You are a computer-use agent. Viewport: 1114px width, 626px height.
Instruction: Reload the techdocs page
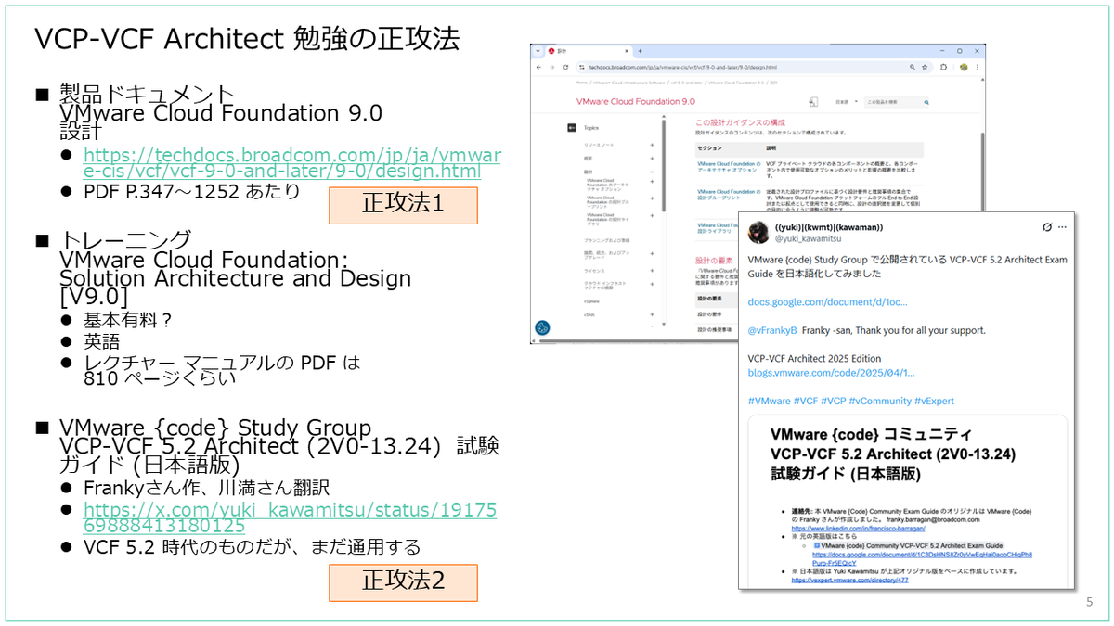pyautogui.click(x=565, y=67)
